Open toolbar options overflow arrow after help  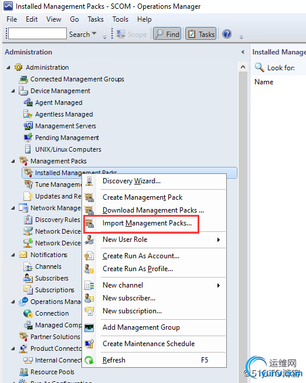[242, 37]
